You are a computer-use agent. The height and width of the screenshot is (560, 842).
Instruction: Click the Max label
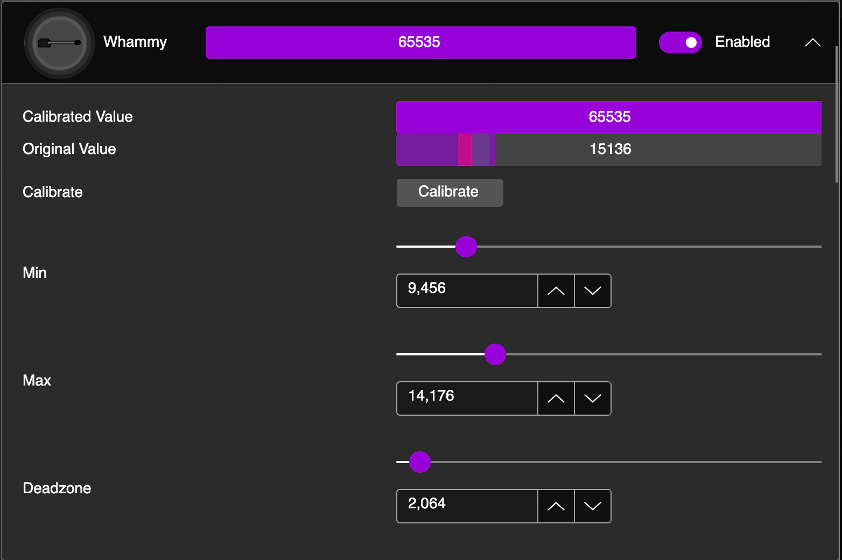37,381
